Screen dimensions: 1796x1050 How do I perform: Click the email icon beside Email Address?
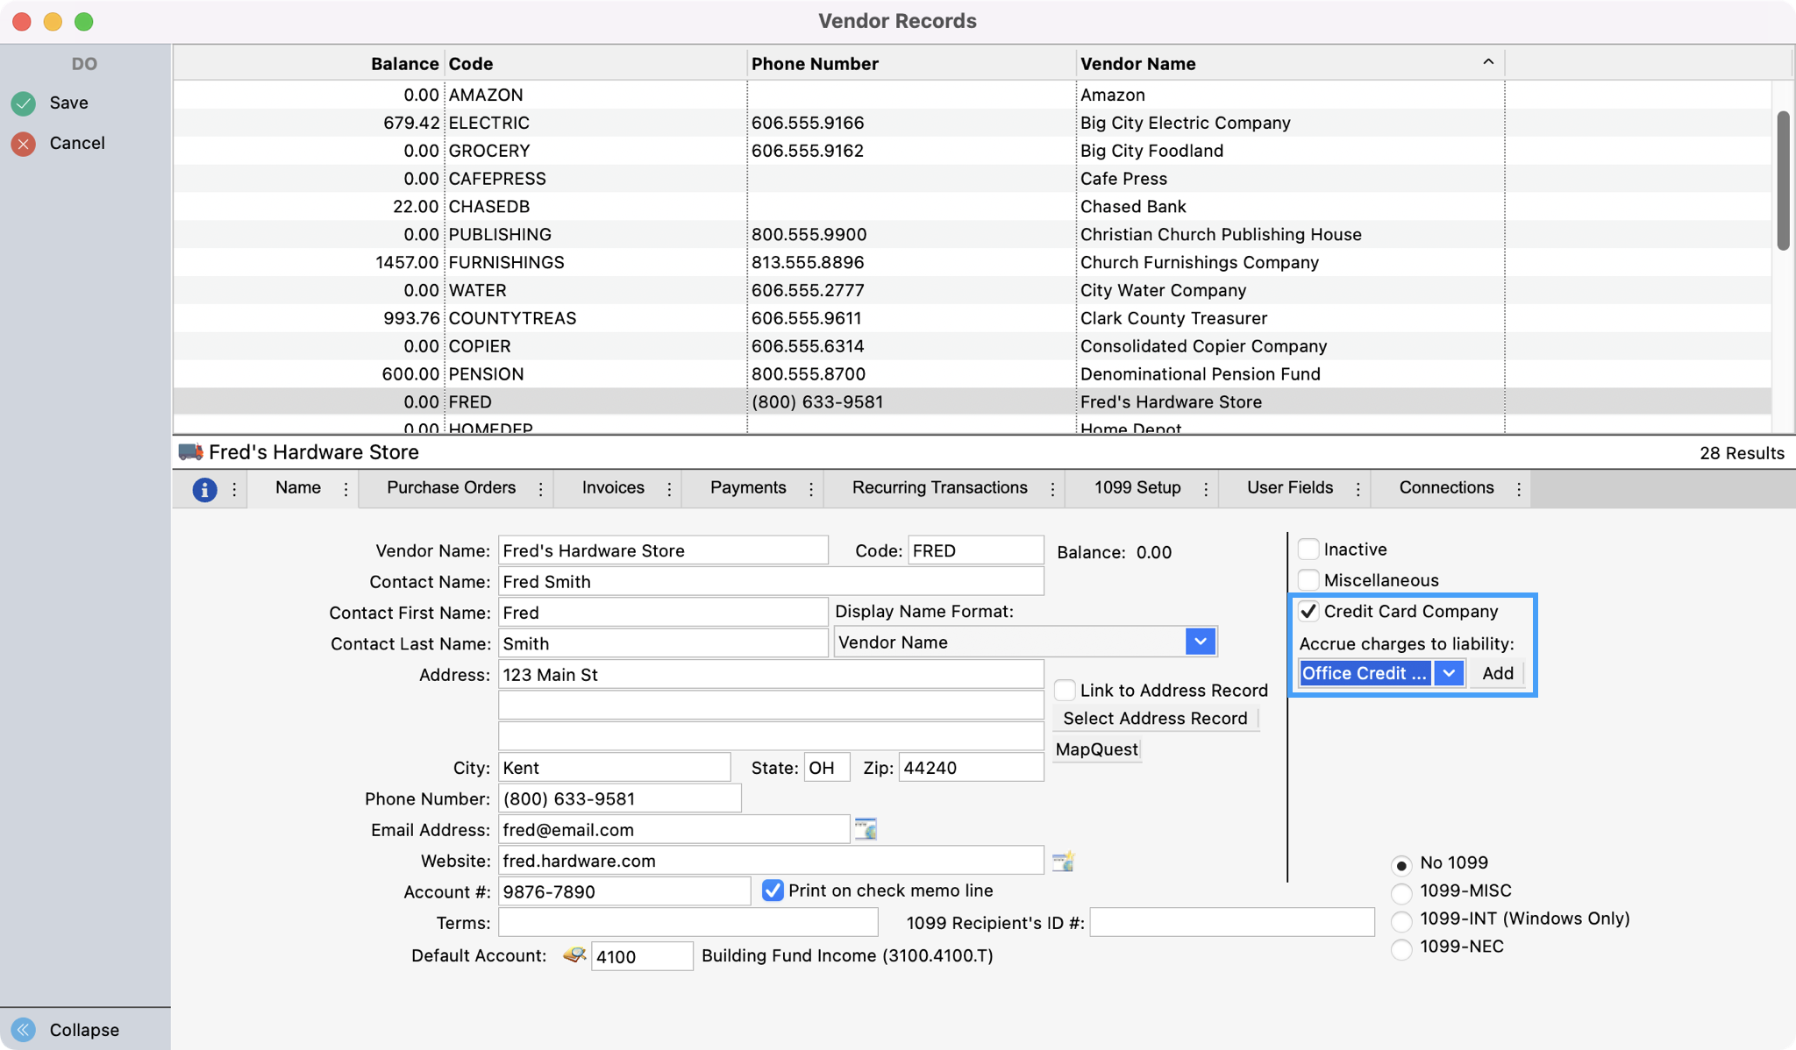(x=866, y=829)
